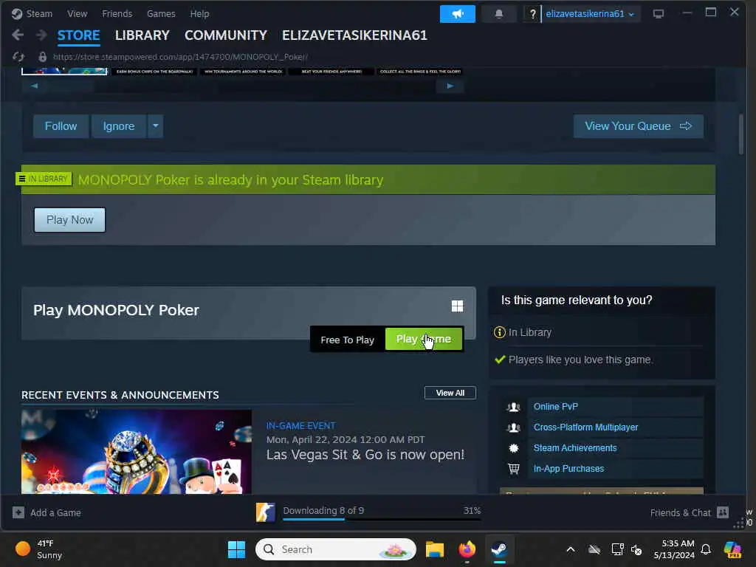Screen dimensions: 756x567
Task: Expand the Ignore options dropdown arrow
Action: tap(155, 126)
